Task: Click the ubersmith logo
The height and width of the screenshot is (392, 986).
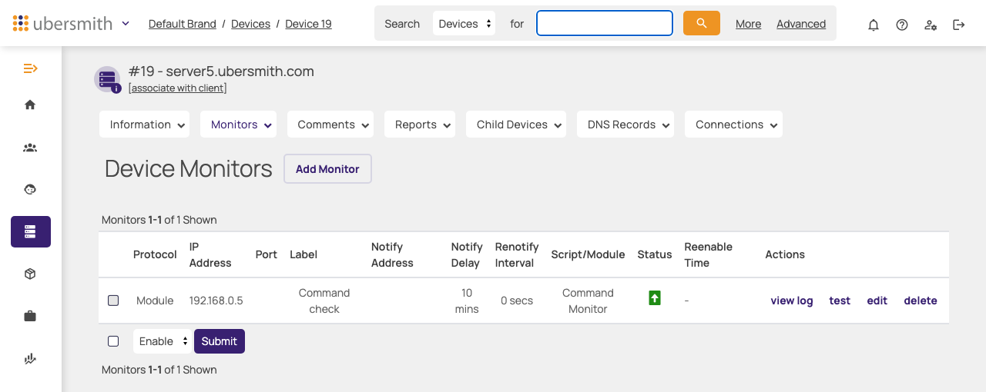Action: pyautogui.click(x=63, y=23)
